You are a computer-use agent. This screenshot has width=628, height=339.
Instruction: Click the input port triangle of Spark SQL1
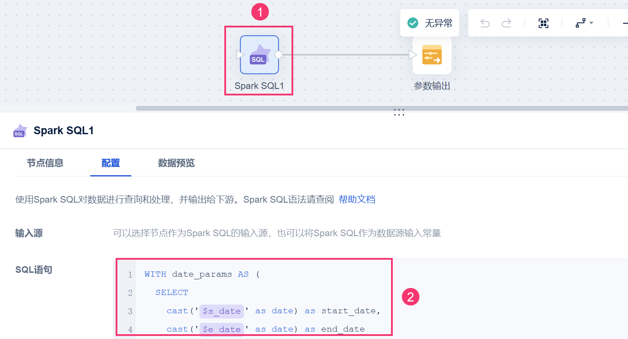coord(240,55)
